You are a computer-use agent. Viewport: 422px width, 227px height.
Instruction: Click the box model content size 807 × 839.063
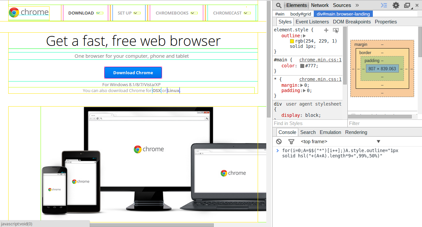click(x=382, y=69)
